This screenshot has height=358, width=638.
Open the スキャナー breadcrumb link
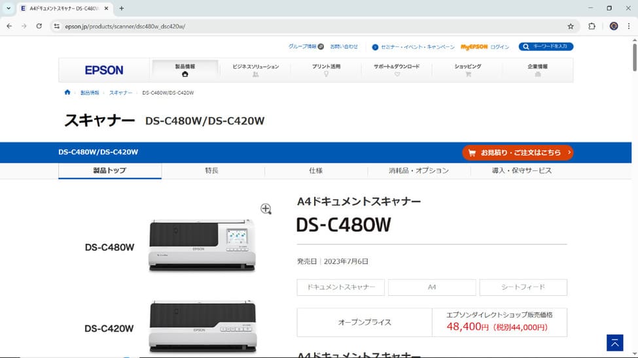click(120, 93)
